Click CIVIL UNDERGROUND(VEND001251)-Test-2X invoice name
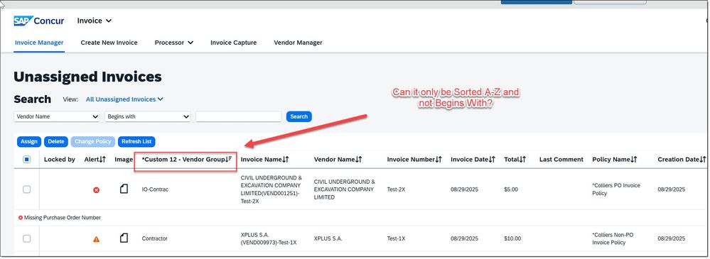Image resolution: width=710 pixels, height=259 pixels. (x=271, y=189)
